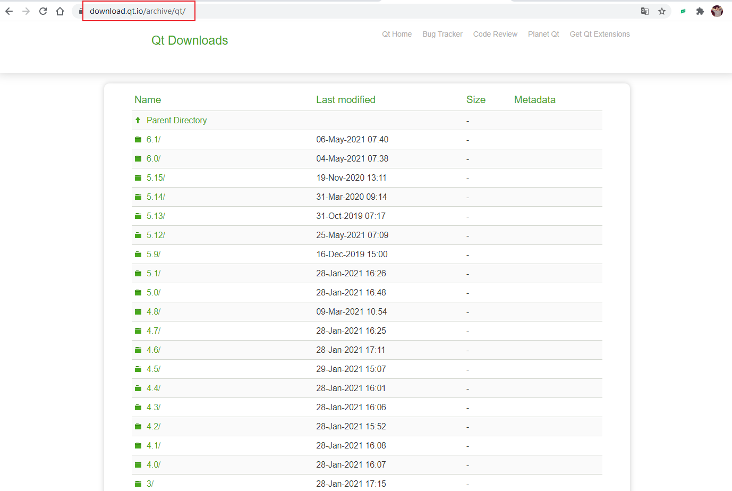Screen dimensions: 732x491
Task: Open the extensions puzzle piece icon
Action: click(x=700, y=11)
